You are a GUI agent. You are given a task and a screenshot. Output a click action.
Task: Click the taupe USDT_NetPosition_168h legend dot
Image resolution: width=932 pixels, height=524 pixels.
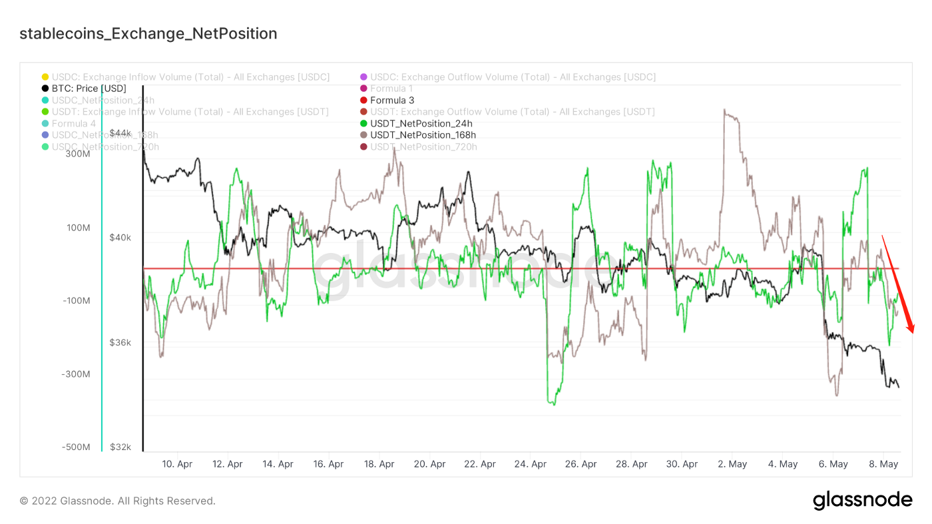[363, 135]
